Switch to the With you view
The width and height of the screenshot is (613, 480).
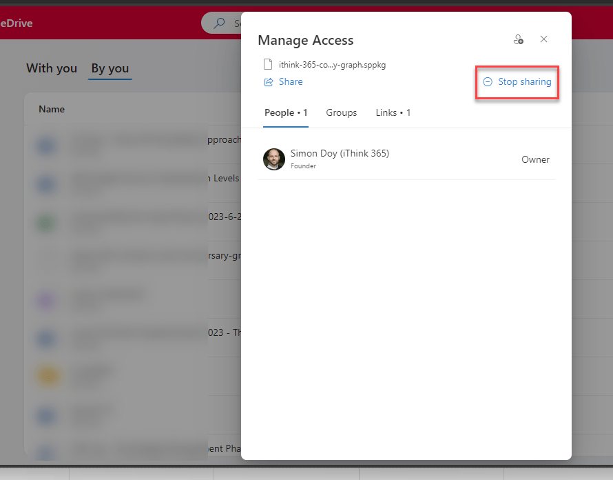(52, 68)
